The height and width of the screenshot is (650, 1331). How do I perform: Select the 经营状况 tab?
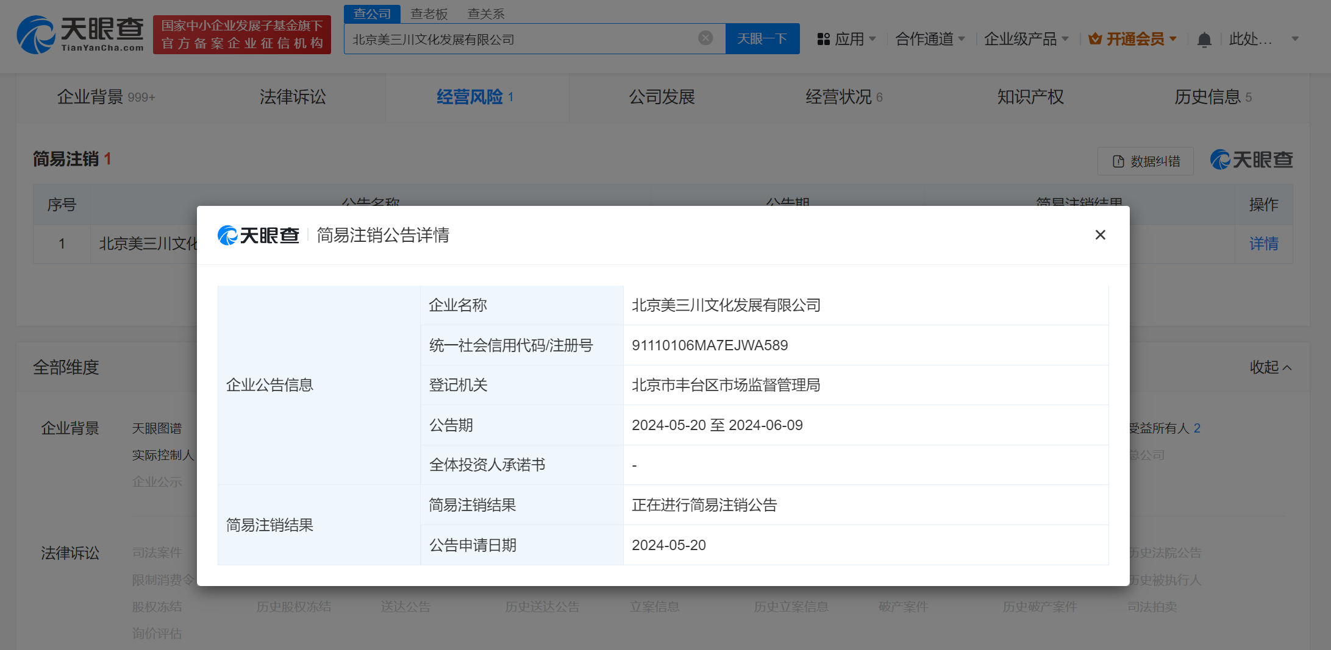click(844, 97)
